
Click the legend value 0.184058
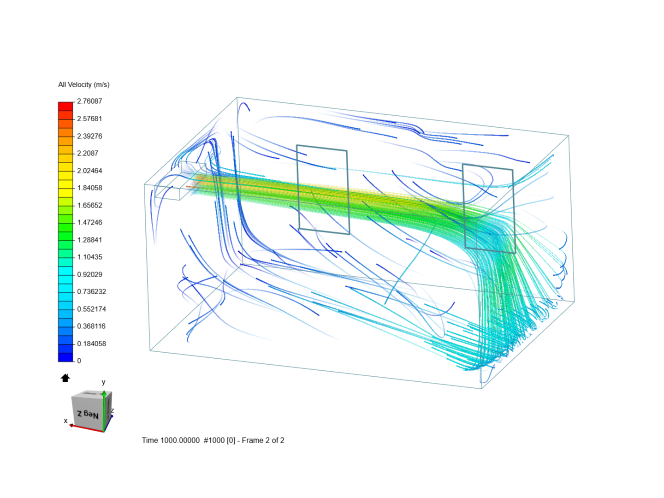tap(91, 344)
